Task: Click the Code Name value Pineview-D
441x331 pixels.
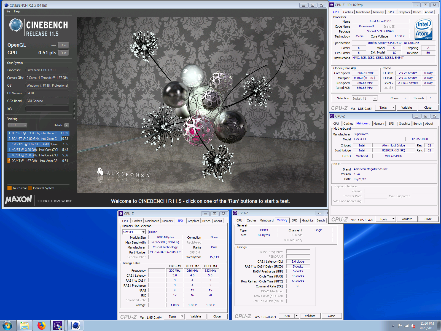Action: click(x=367, y=26)
